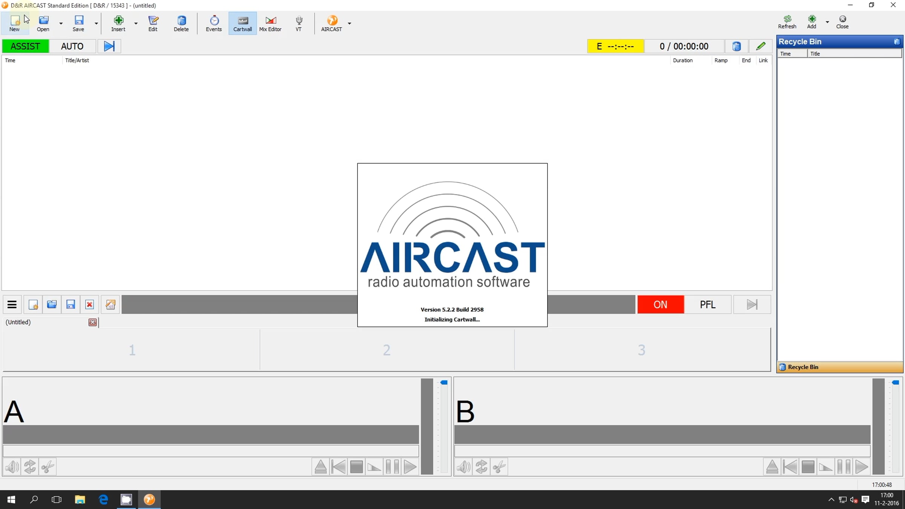This screenshot has height=509, width=905.
Task: Refresh the Recycle Bin browser
Action: (x=787, y=22)
